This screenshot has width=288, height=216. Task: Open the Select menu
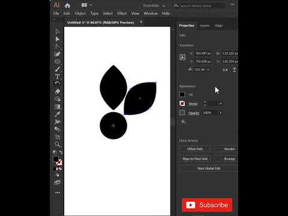pos(108,13)
